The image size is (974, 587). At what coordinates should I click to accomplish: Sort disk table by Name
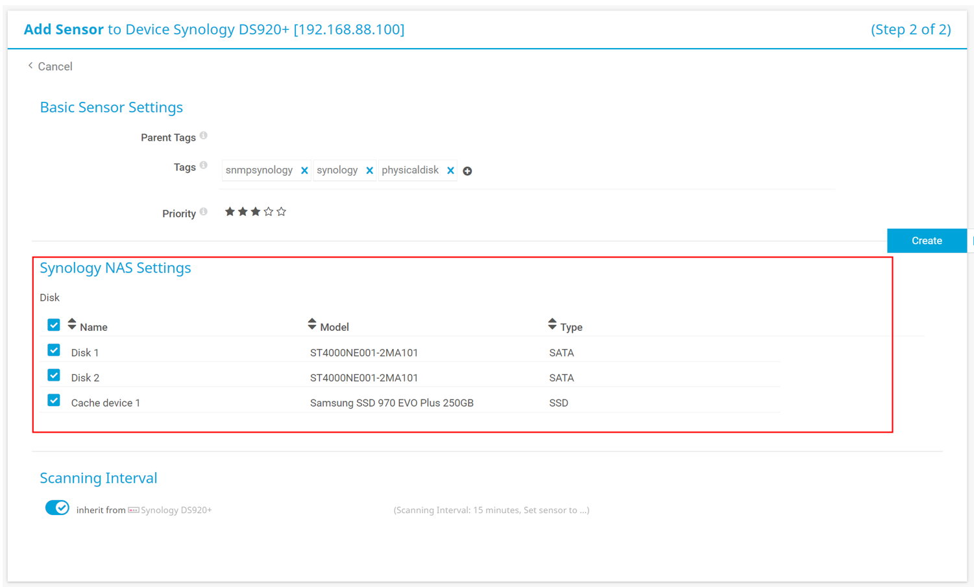pos(72,324)
